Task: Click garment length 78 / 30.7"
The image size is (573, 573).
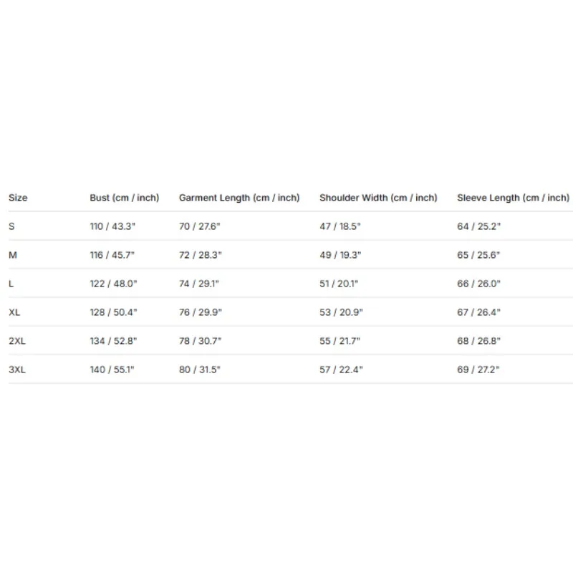Action: [201, 341]
